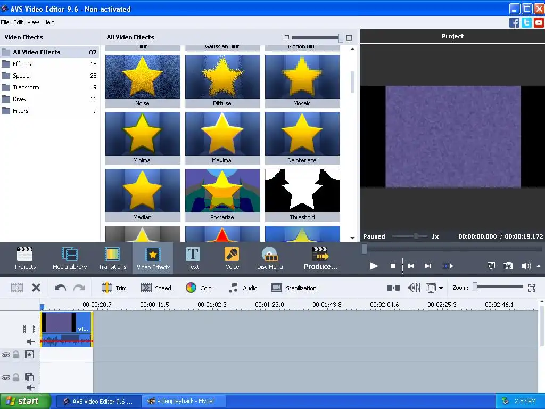Screen dimensions: 545x409
Task: Play the project preview
Action: 374,266
